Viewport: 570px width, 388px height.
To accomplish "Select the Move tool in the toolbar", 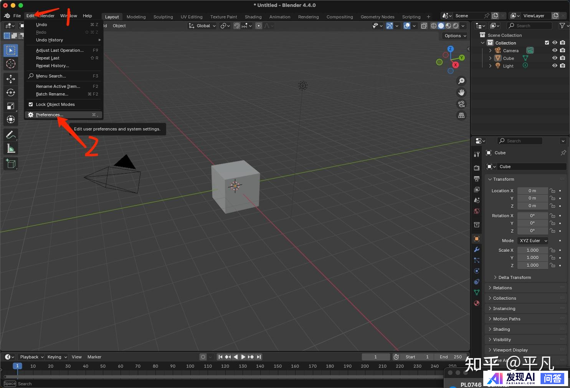I will tap(11, 79).
